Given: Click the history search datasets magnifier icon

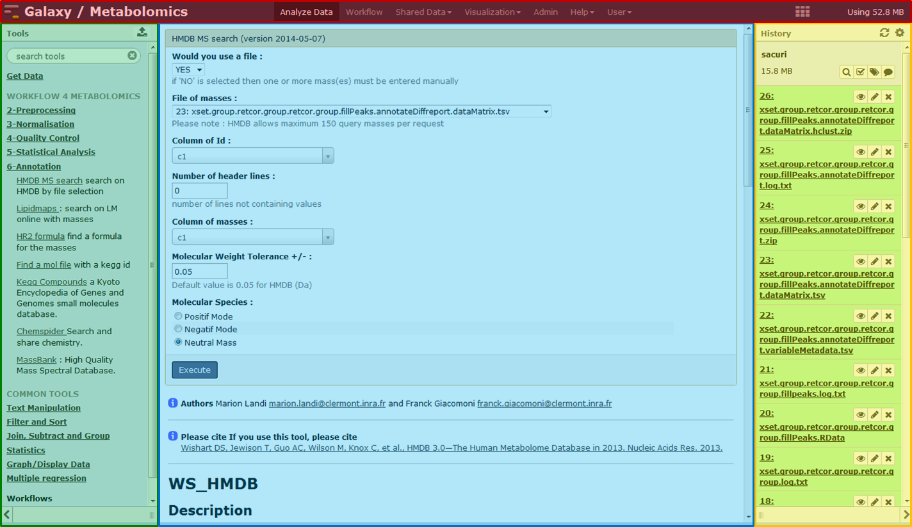Looking at the screenshot, I should pyautogui.click(x=847, y=72).
